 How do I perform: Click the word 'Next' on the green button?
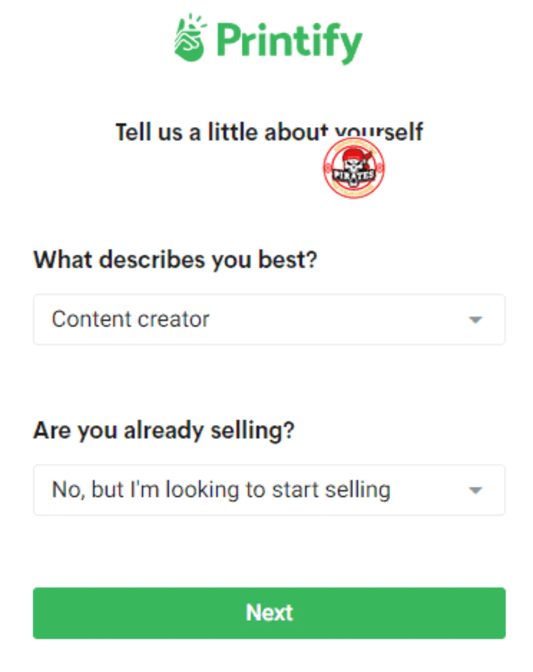(269, 613)
